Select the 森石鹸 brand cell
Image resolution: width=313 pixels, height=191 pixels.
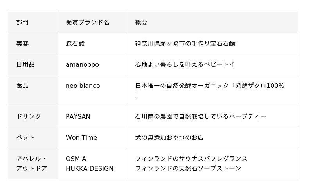point(75,43)
